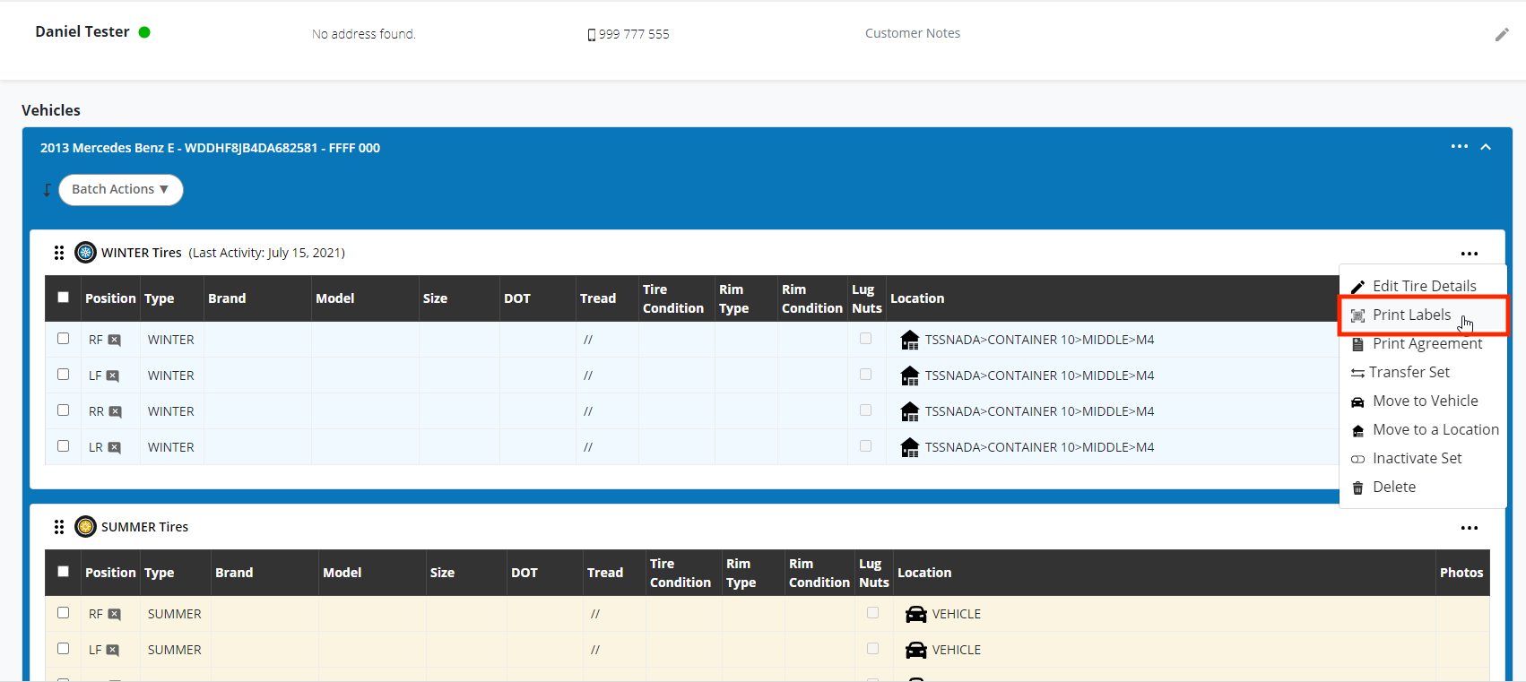Click winter LR location TSSNADA>CONTAINER 10>MIDDLE>M4

click(x=1039, y=447)
